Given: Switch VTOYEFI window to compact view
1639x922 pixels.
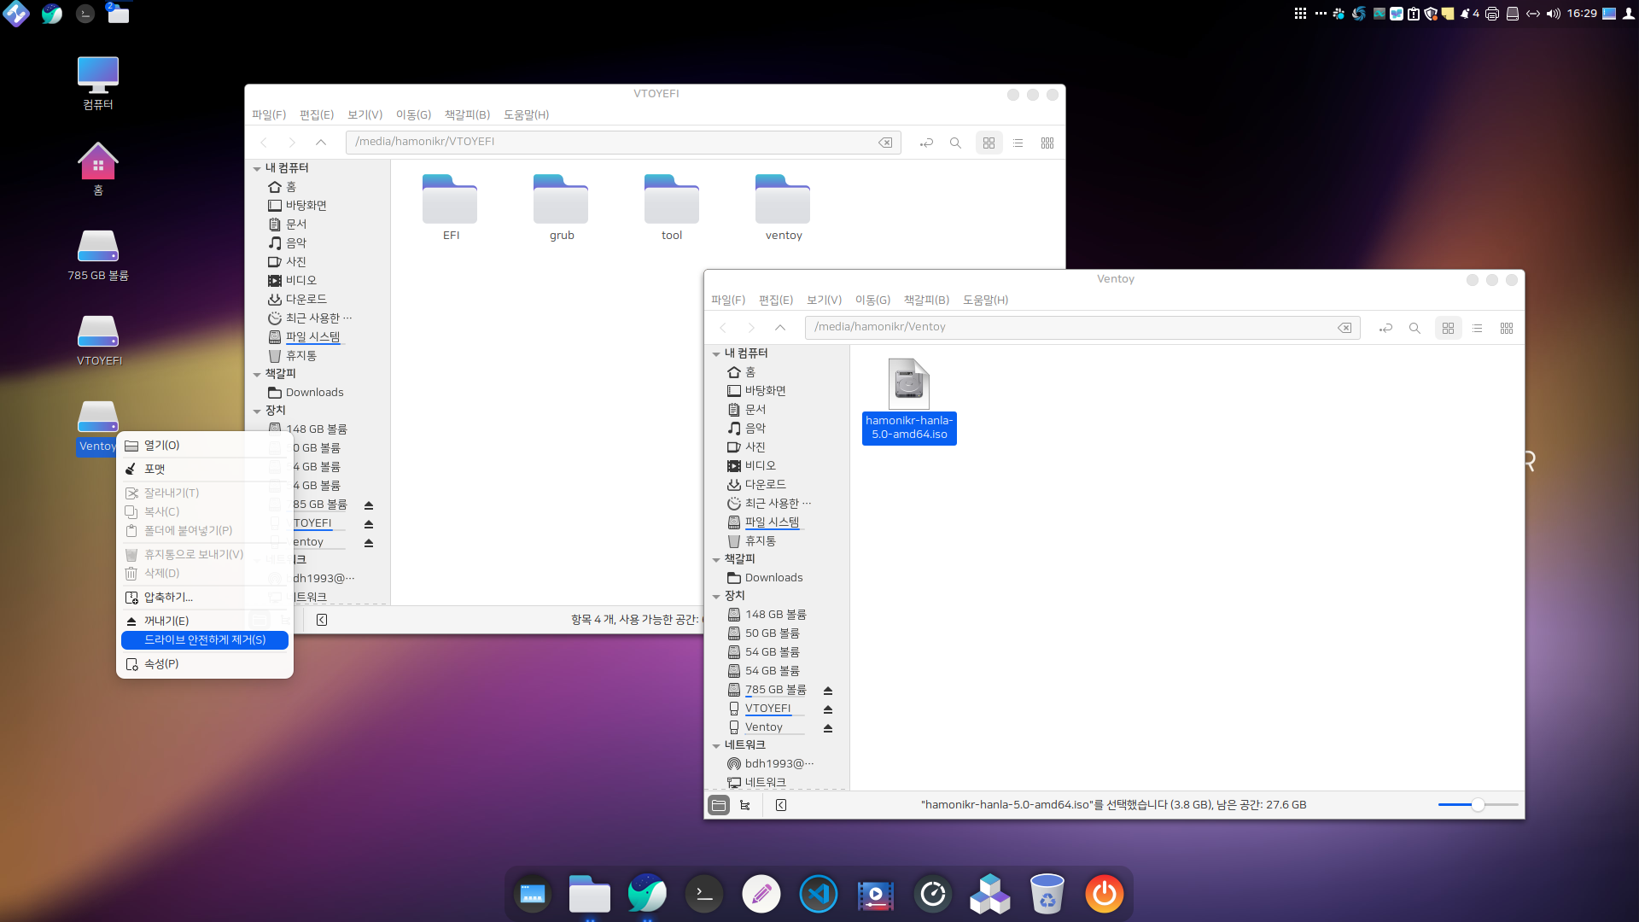Looking at the screenshot, I should (1047, 143).
